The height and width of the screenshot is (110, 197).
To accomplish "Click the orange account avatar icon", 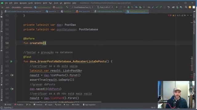I will (190, 7).
